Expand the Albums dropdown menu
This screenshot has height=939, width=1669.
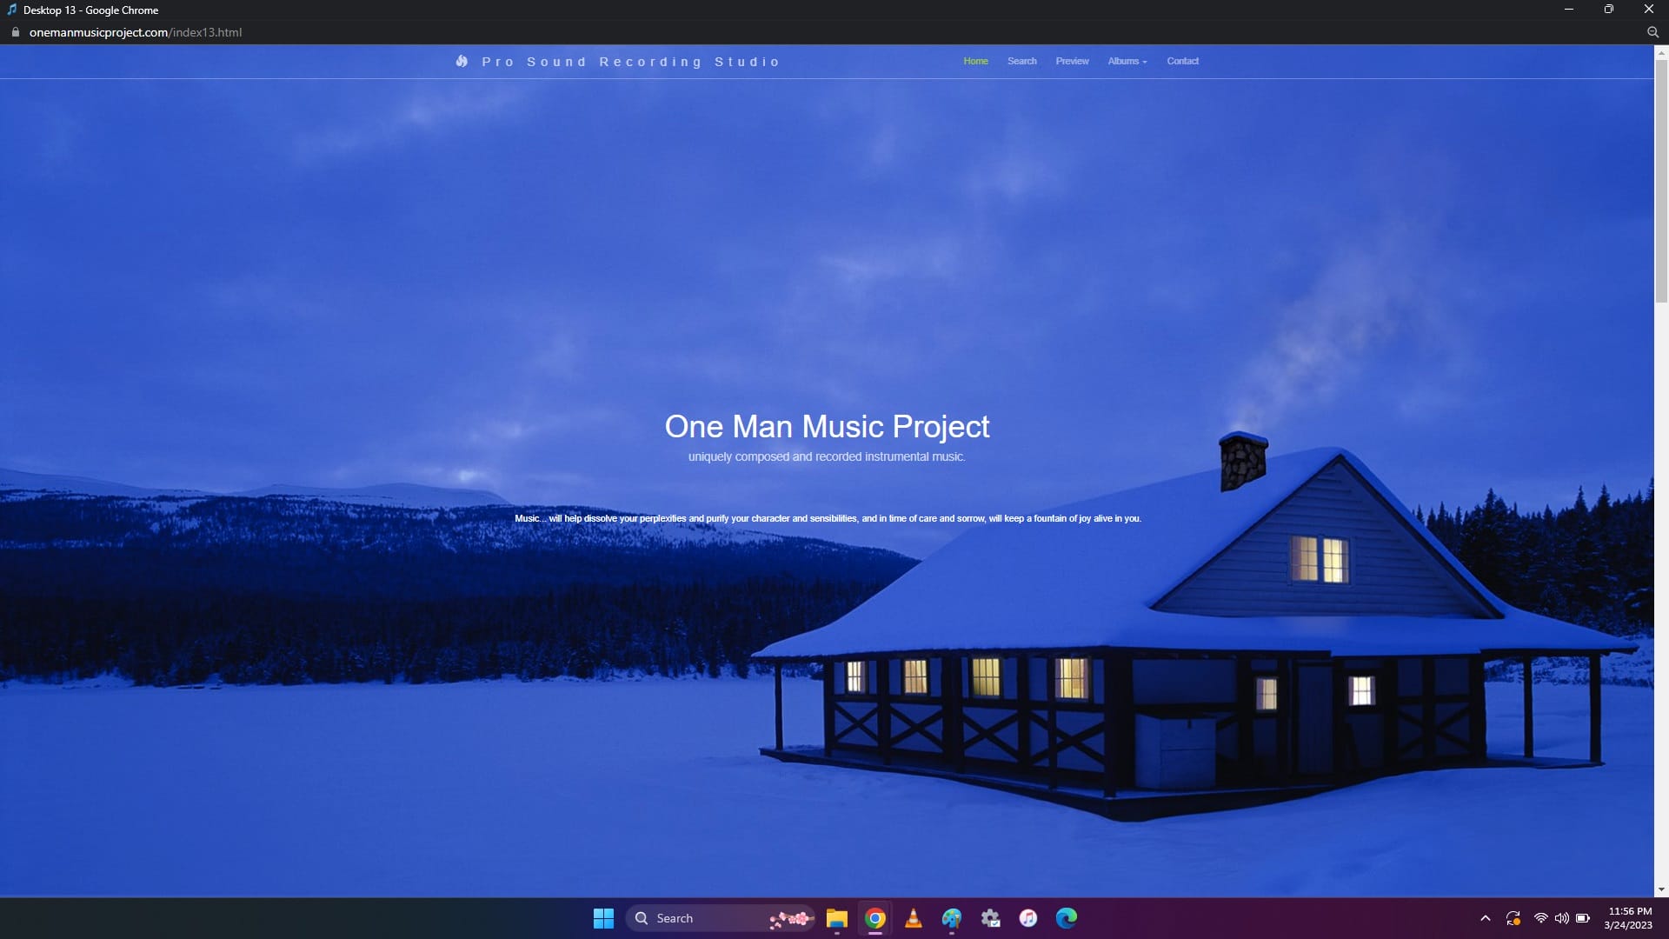(x=1127, y=61)
